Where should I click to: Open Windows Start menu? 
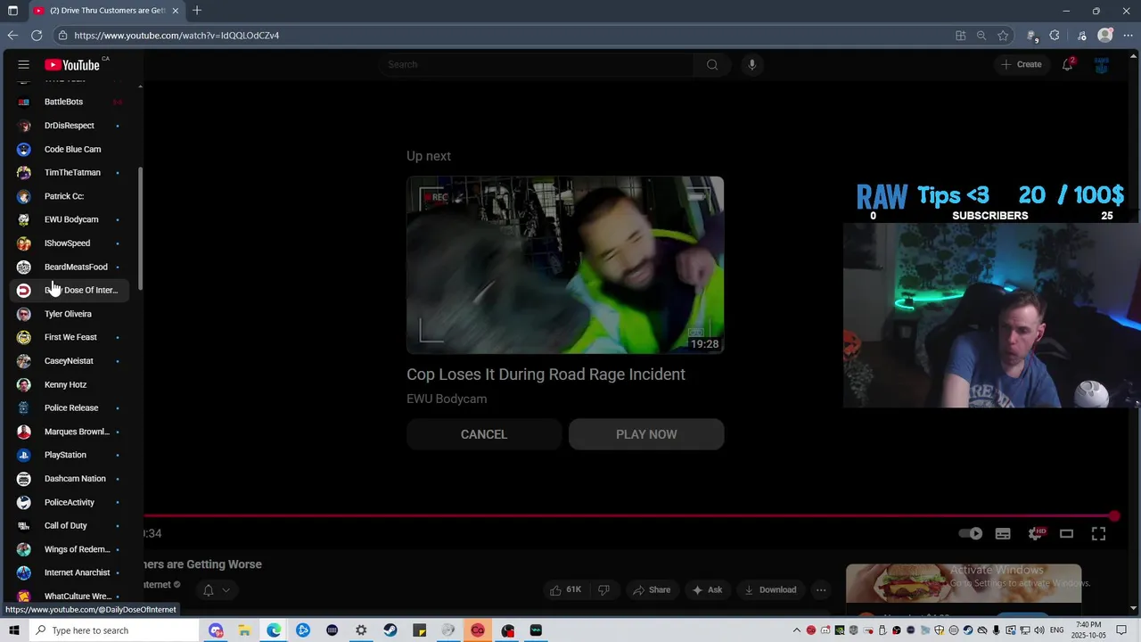(13, 630)
